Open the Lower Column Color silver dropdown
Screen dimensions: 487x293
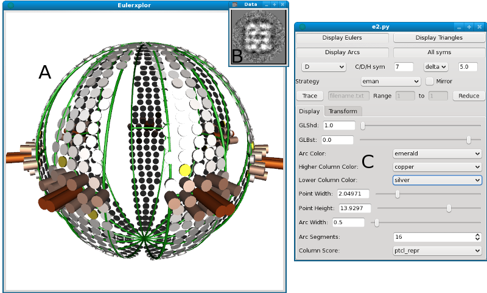coord(437,180)
